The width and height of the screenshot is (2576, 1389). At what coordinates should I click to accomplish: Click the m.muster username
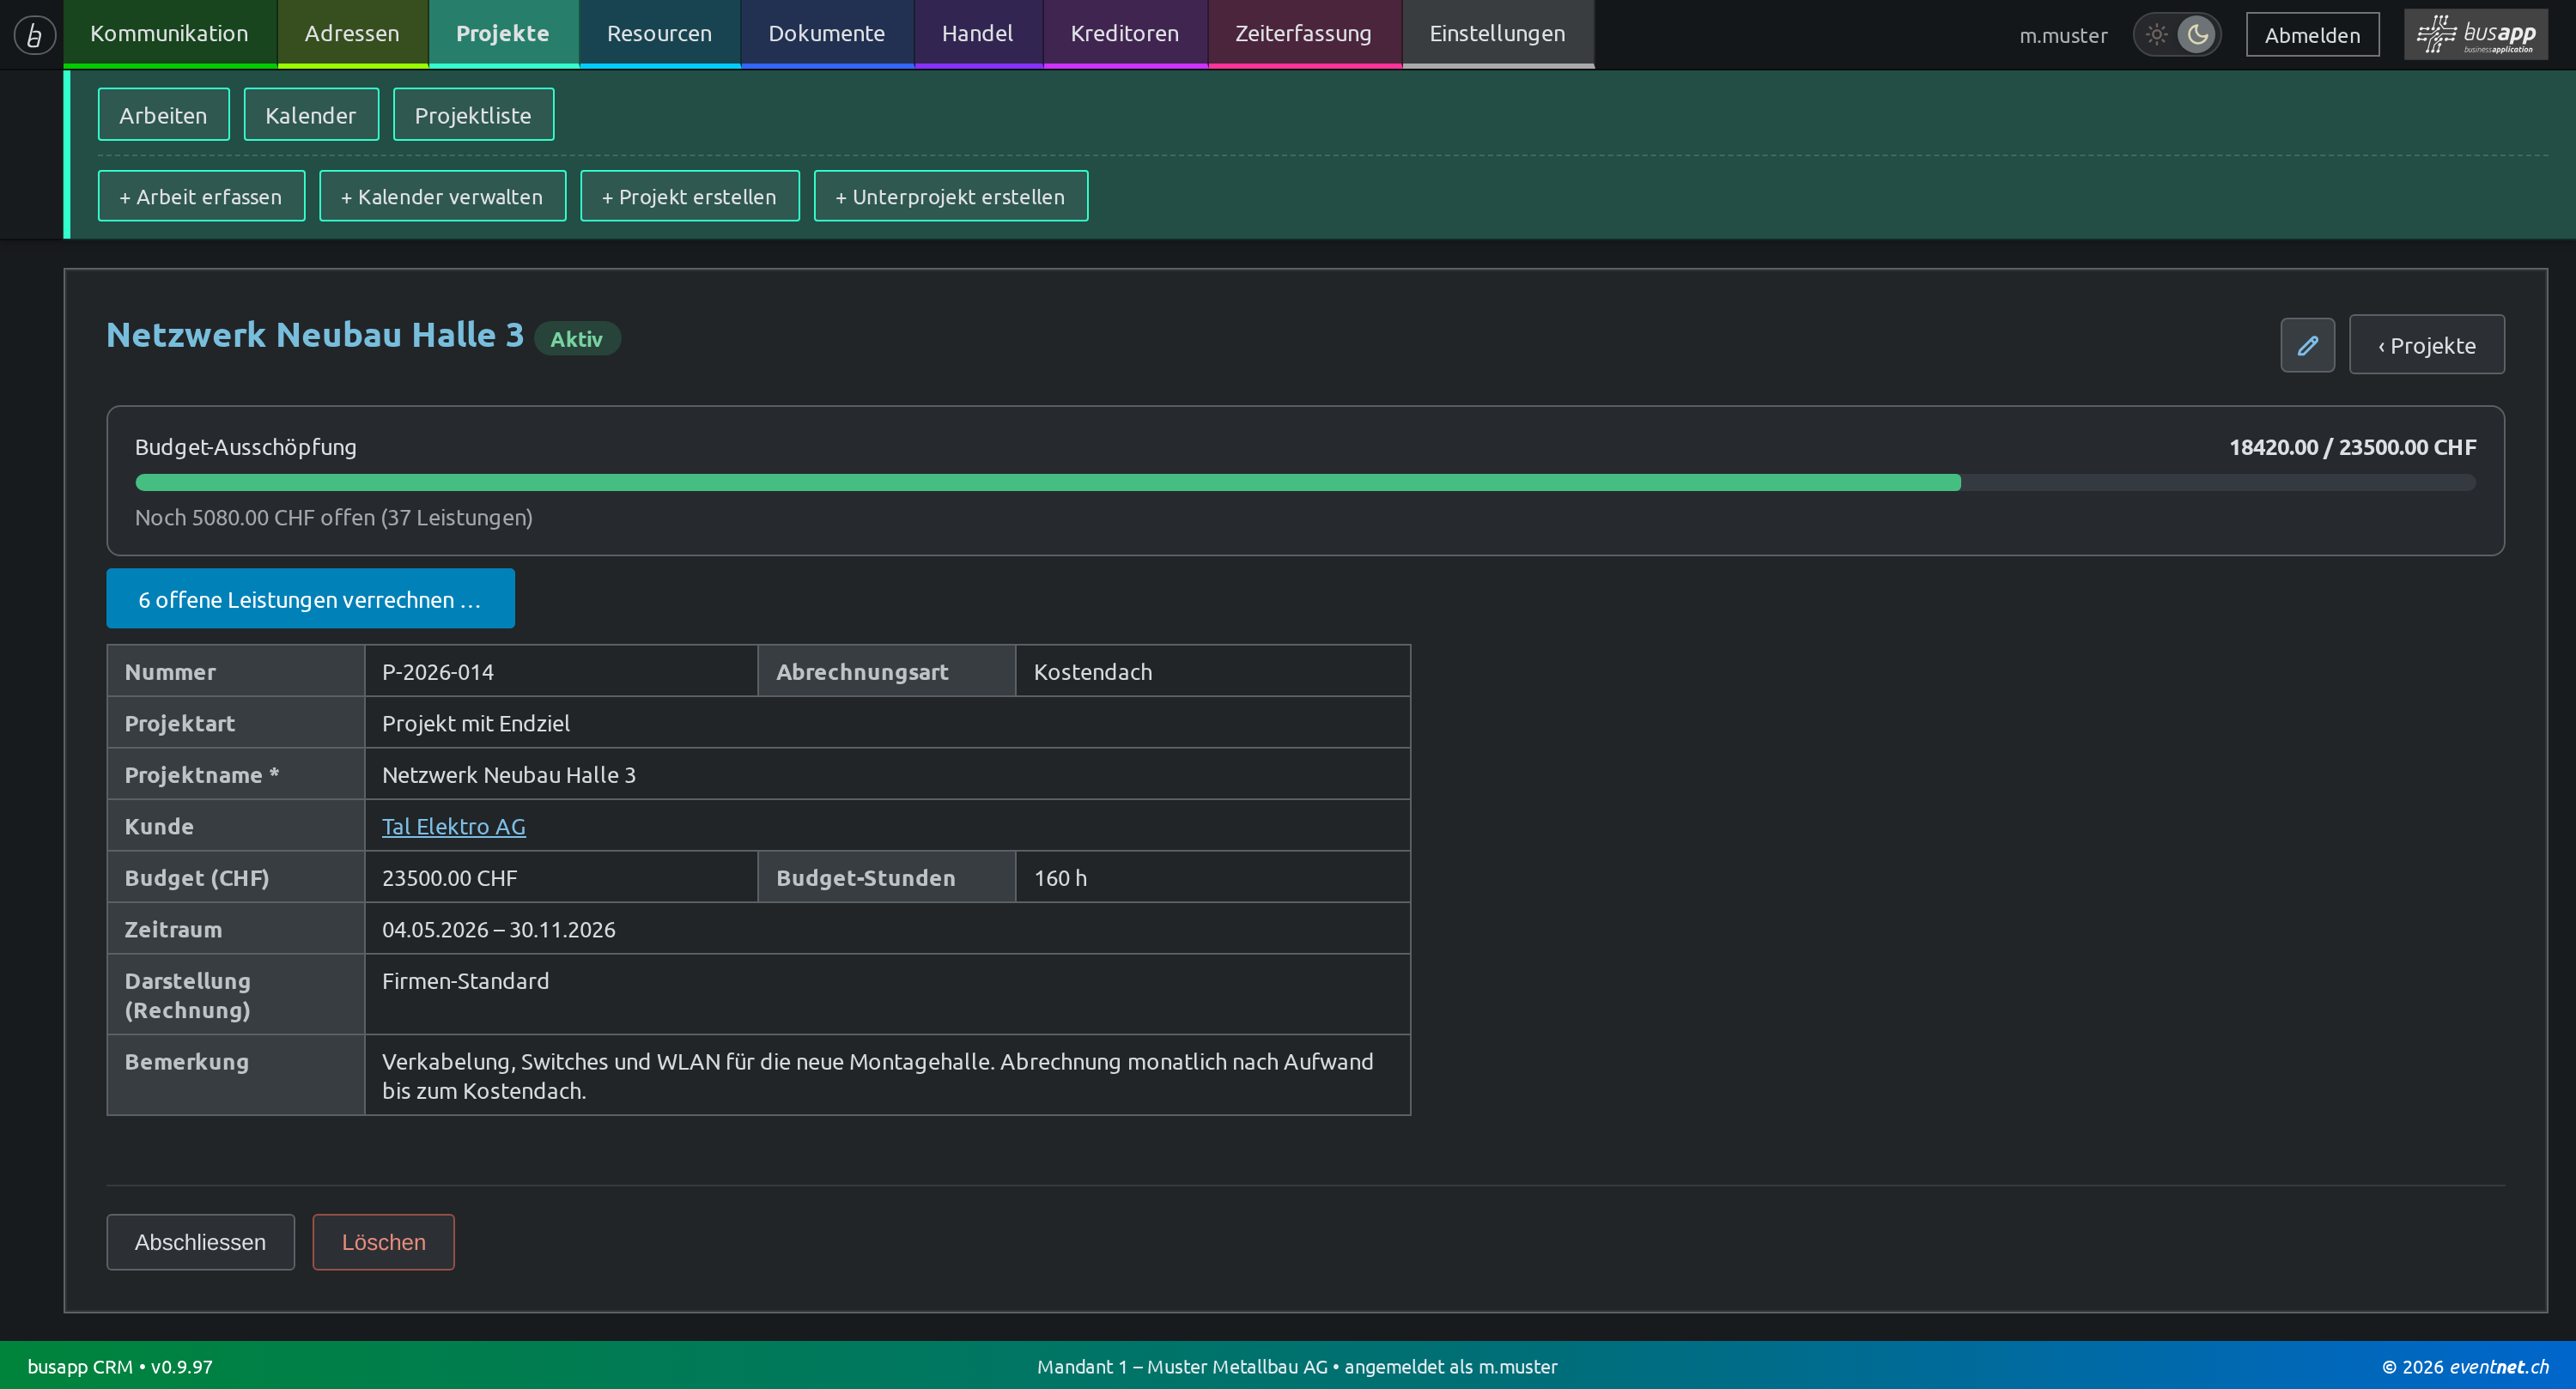(x=2063, y=35)
